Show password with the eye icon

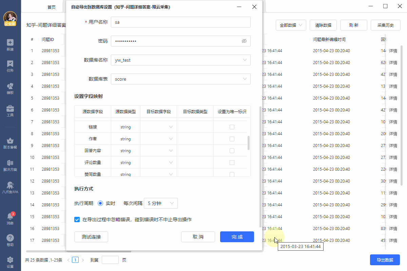click(x=244, y=41)
